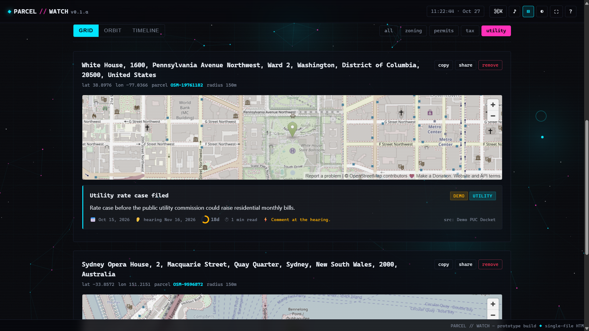Screen dimensions: 589x331
Task: Enter fullscreen with the expand icon
Action: point(556,11)
